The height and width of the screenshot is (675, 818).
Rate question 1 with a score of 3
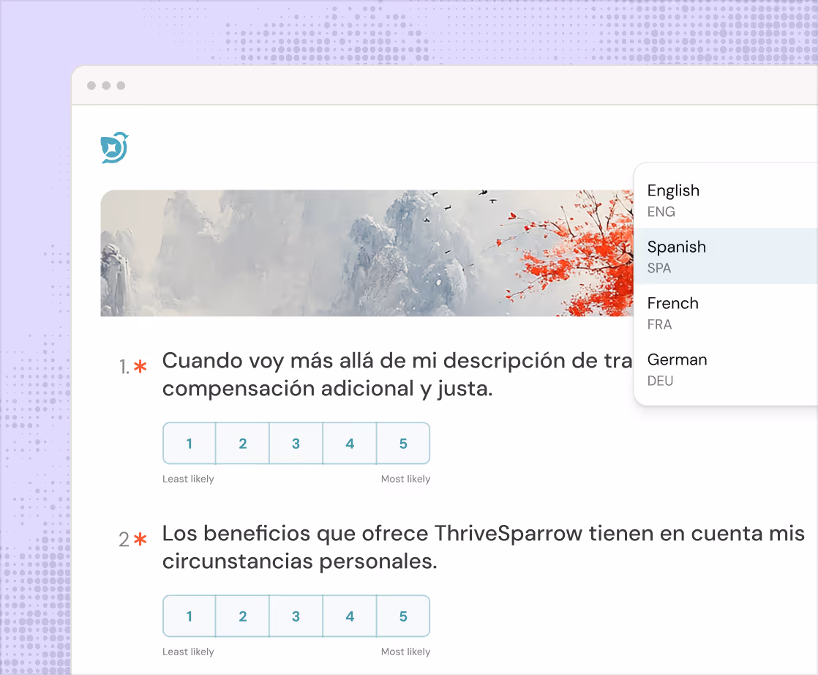[296, 443]
